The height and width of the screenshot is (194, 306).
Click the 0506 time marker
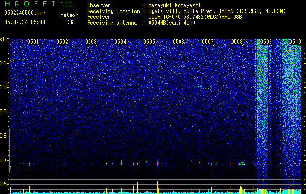click(179, 42)
